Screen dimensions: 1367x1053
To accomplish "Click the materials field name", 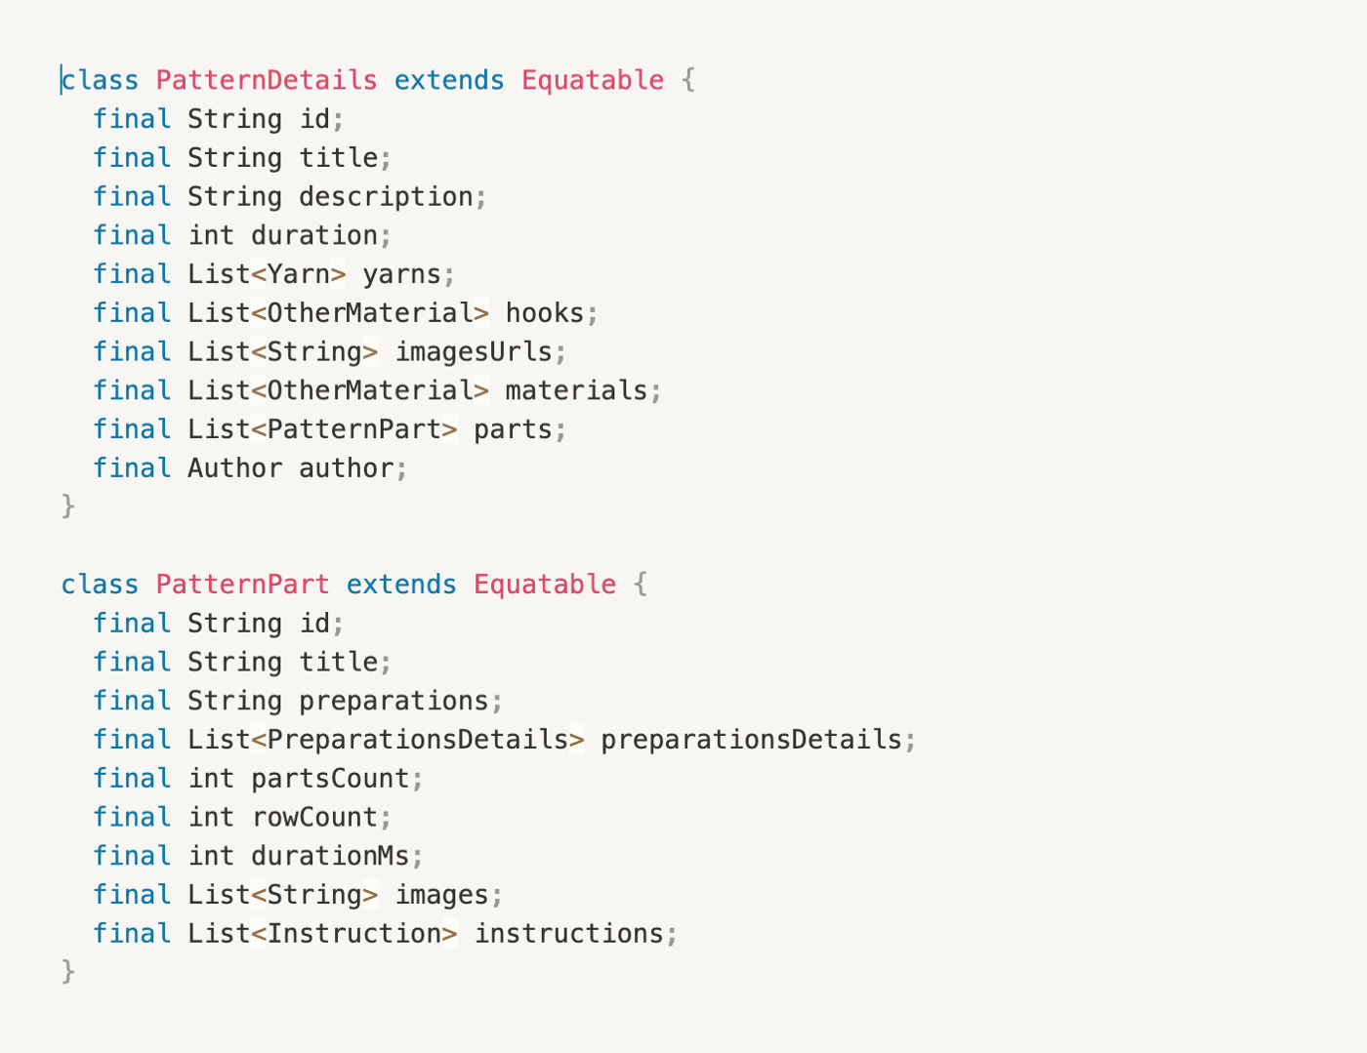I will click(x=576, y=390).
